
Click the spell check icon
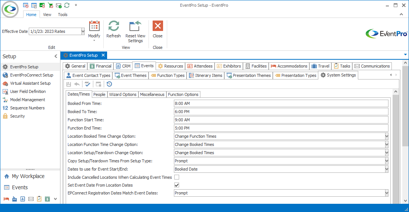pyautogui.click(x=87, y=84)
